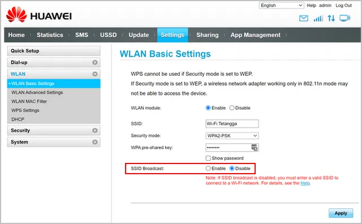
Task: Click the Huawei logo
Action: pos(39,15)
